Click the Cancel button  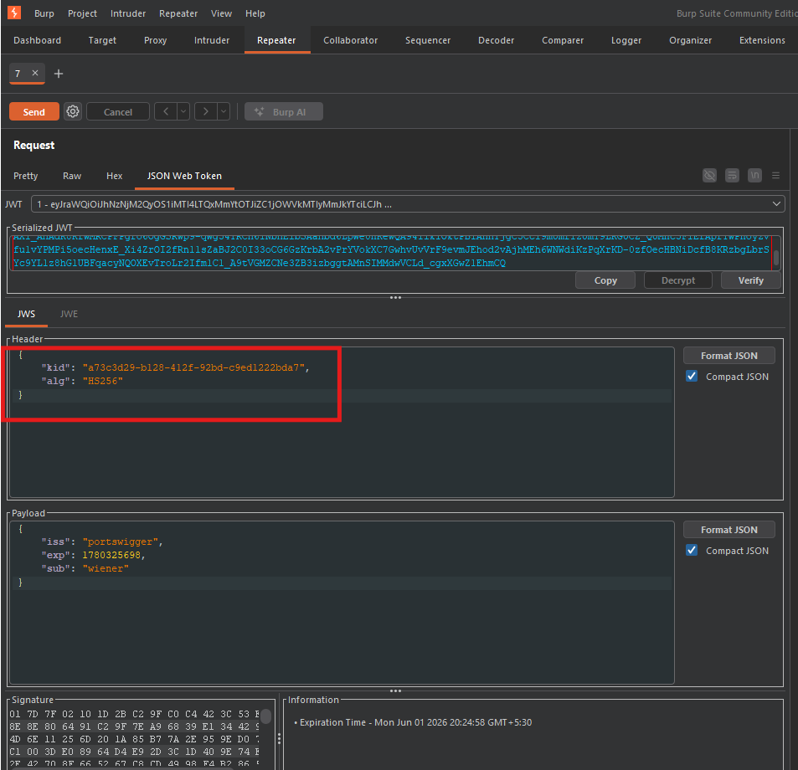click(x=118, y=112)
